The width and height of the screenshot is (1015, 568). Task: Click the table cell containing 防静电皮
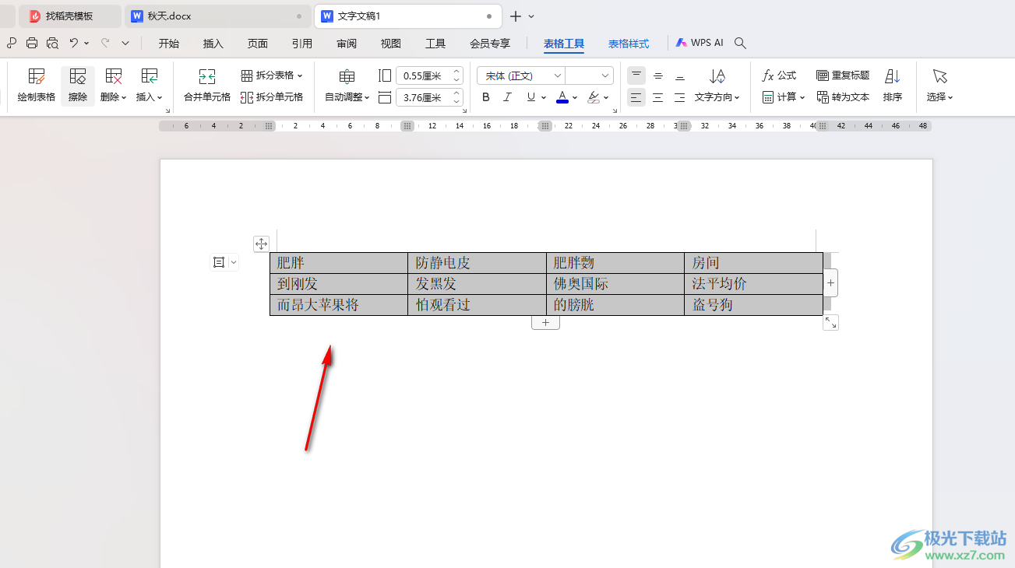coord(477,263)
